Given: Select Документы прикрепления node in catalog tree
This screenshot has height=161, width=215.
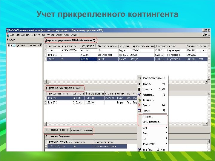Looking at the screenshot, I should (29, 45).
